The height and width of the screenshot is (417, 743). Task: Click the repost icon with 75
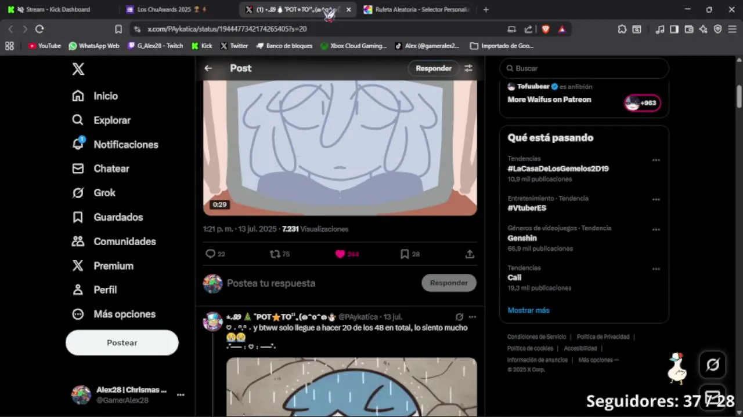click(x=280, y=254)
